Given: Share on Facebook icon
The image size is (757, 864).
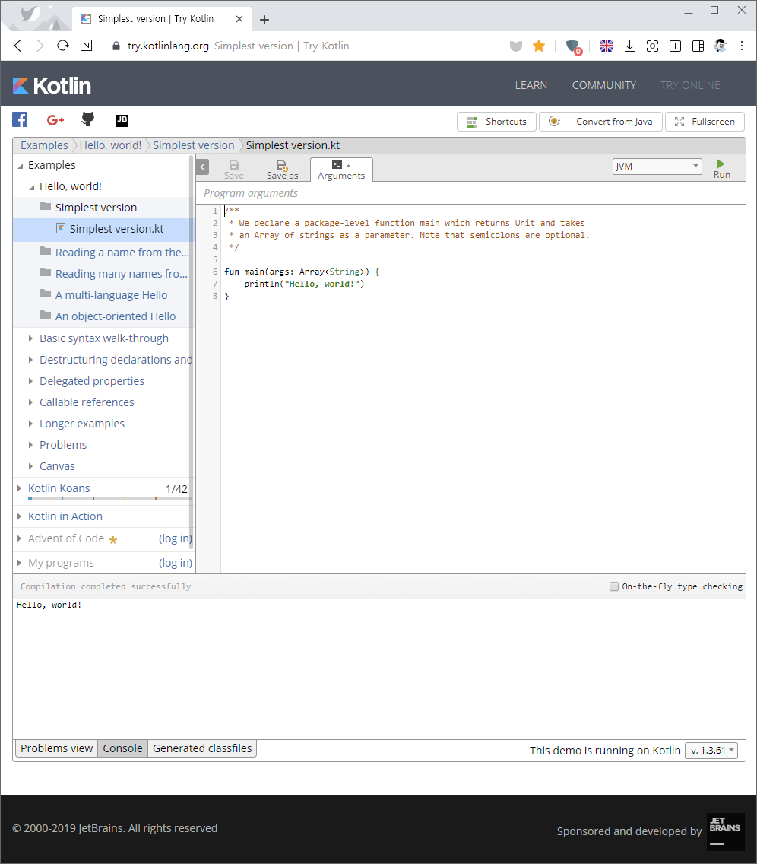Looking at the screenshot, I should [20, 119].
